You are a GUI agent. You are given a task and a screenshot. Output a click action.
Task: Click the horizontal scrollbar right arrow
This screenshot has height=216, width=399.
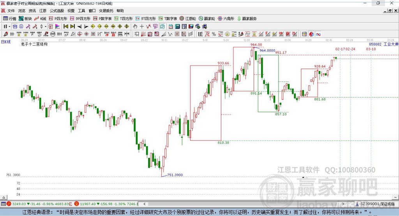point(343,204)
